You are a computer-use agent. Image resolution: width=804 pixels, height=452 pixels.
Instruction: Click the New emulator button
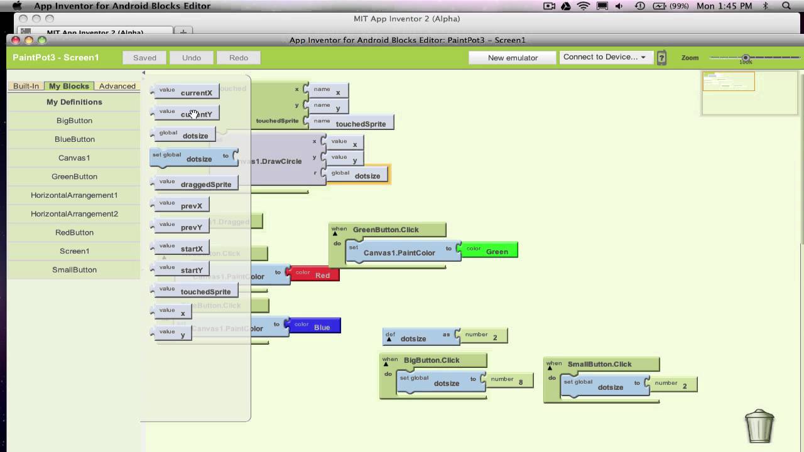[513, 58]
